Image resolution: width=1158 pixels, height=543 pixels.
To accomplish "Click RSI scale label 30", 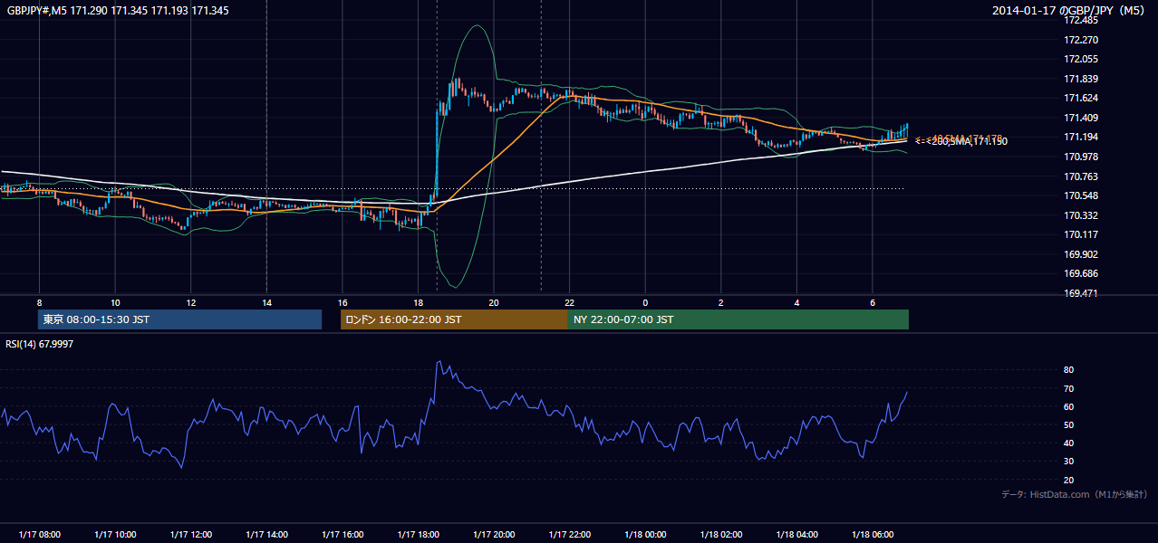I will (1068, 462).
